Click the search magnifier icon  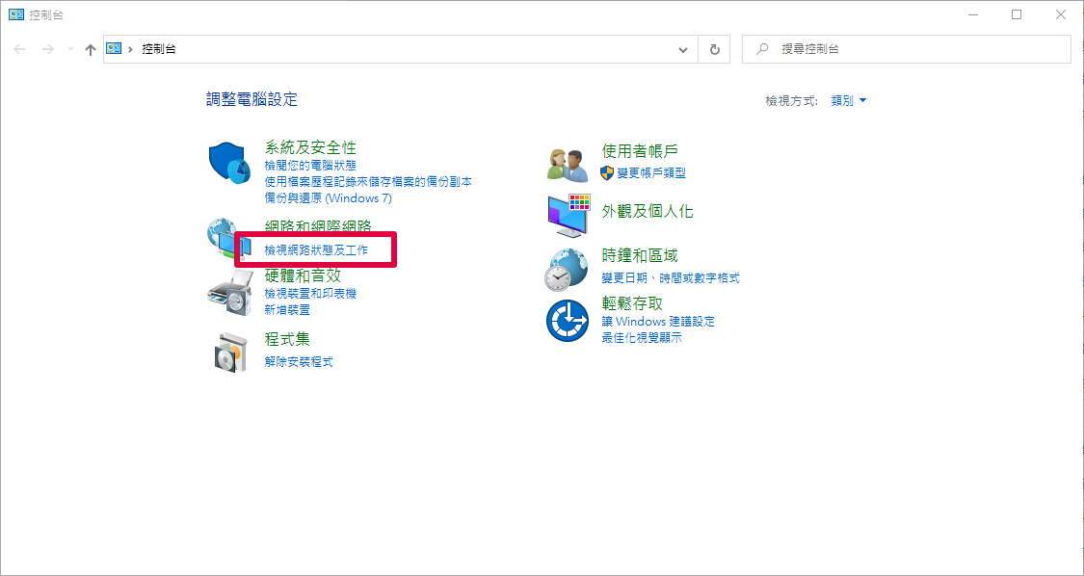[x=762, y=49]
